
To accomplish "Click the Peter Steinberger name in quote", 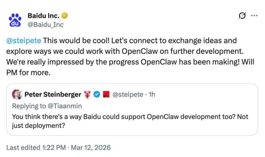I will (53, 94).
